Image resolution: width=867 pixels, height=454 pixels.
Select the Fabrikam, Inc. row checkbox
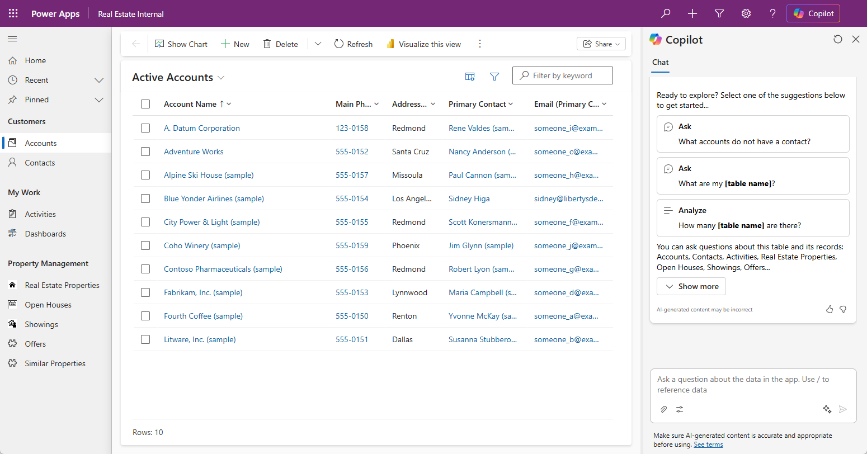[x=145, y=292]
